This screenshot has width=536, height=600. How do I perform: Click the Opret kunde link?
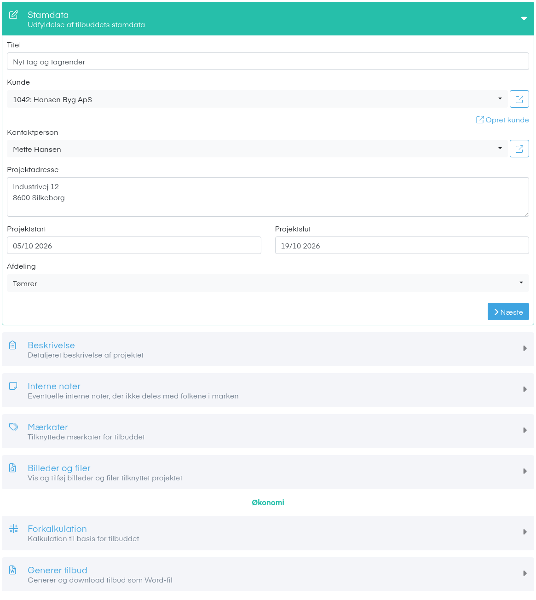pos(502,120)
